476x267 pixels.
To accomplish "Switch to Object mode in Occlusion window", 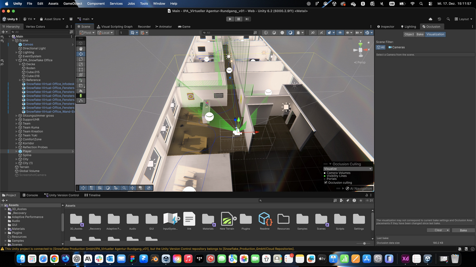I will pyautogui.click(x=409, y=34).
